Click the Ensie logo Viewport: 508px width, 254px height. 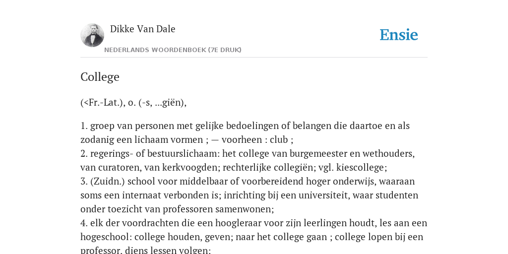pyautogui.click(x=399, y=35)
